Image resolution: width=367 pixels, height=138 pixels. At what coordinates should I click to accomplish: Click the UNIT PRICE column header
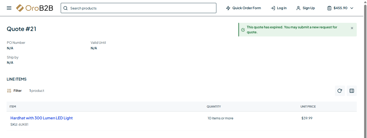point(308,107)
